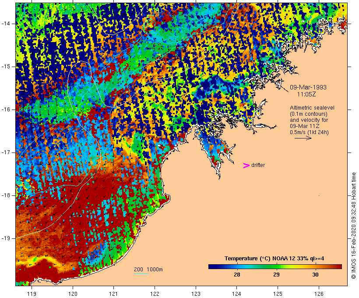Click the longitude axis label '126'
This screenshot has height=298, width=359.
click(x=319, y=294)
